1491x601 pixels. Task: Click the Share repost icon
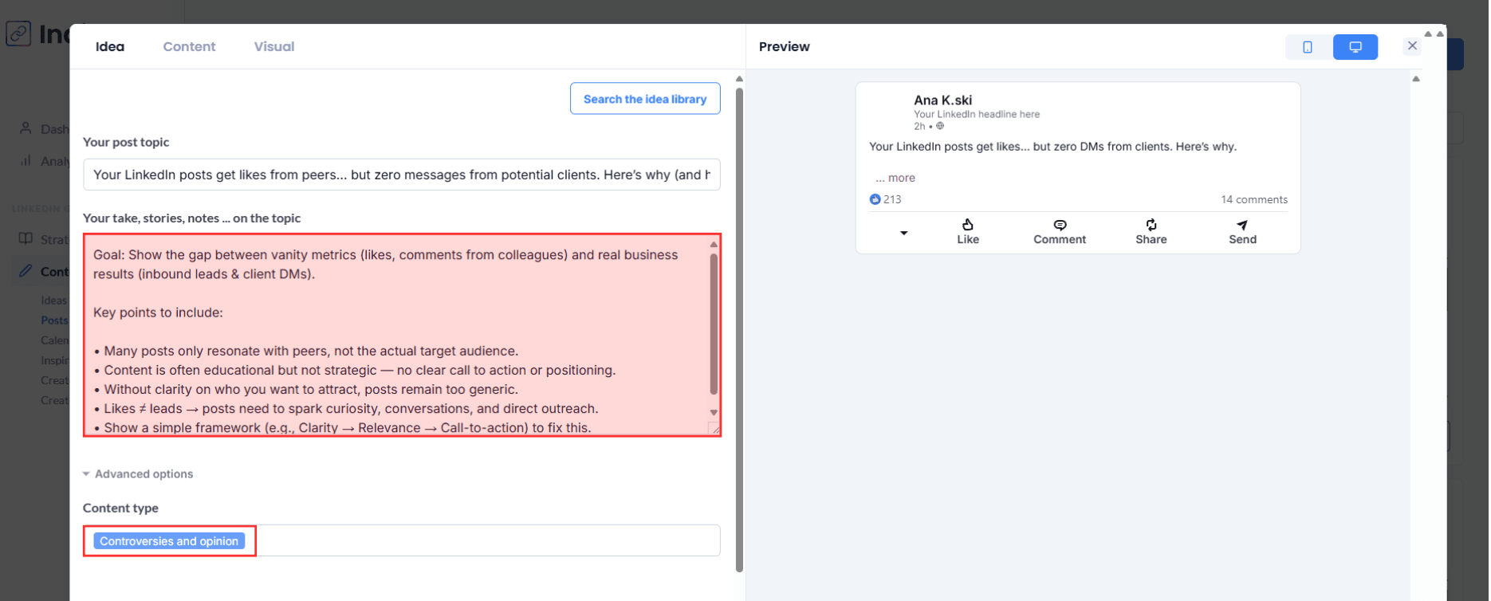click(1151, 225)
